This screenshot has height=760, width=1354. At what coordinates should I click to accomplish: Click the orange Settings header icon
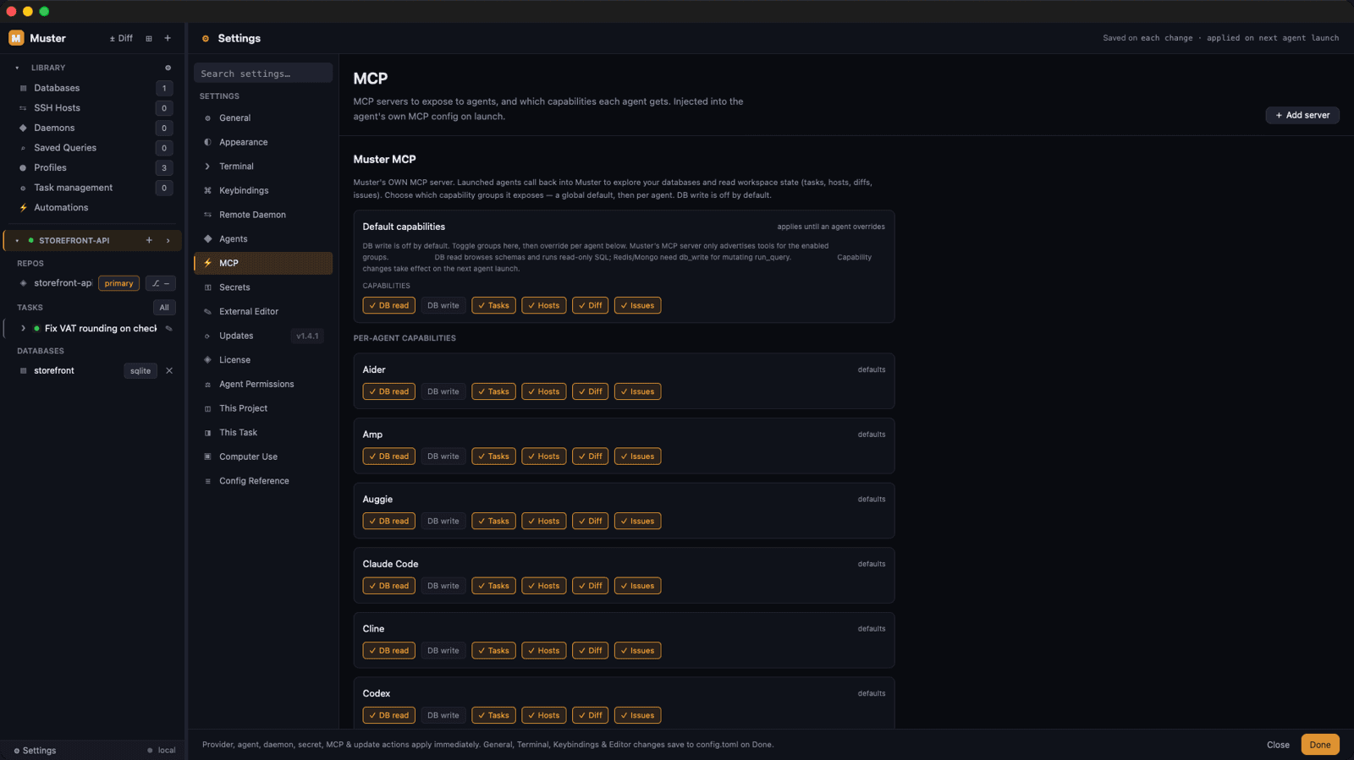[x=206, y=39]
